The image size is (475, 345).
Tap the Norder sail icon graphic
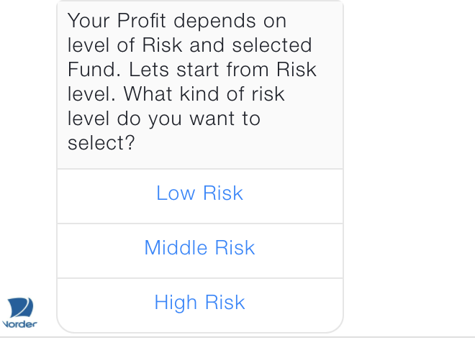coord(21,308)
